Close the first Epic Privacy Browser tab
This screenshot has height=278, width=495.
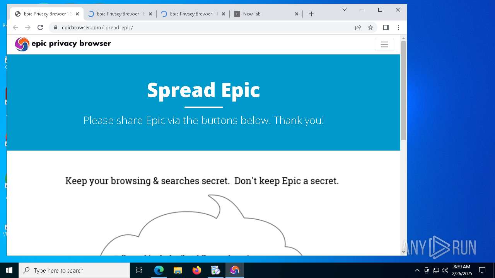tap(77, 14)
